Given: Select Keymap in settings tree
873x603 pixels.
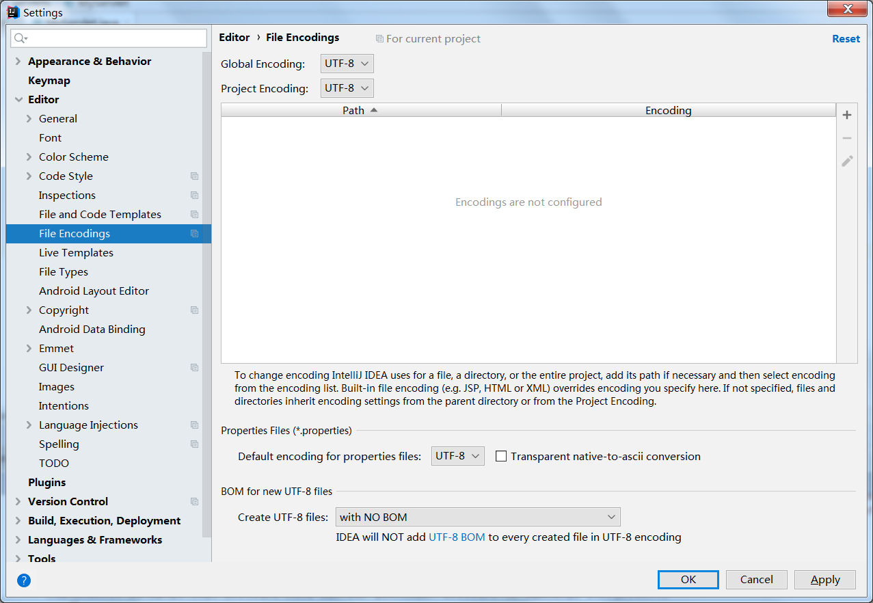Looking at the screenshot, I should (49, 81).
